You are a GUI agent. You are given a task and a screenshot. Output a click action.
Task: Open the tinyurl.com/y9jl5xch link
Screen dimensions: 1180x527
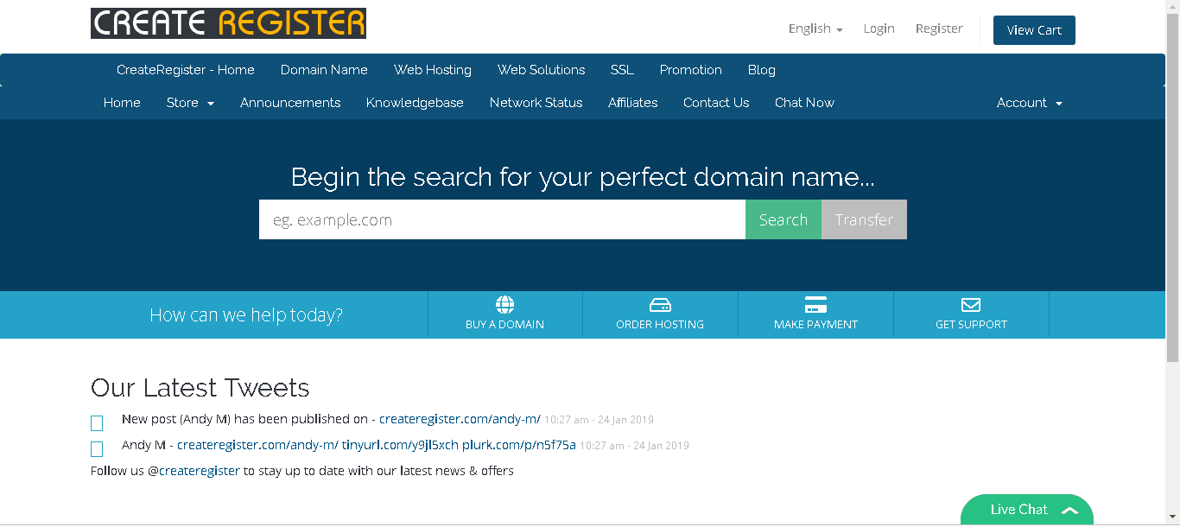pyautogui.click(x=400, y=445)
